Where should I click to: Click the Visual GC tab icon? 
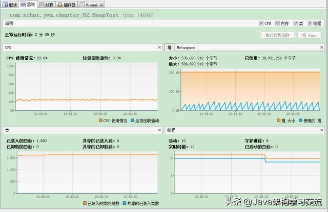click(82, 5)
